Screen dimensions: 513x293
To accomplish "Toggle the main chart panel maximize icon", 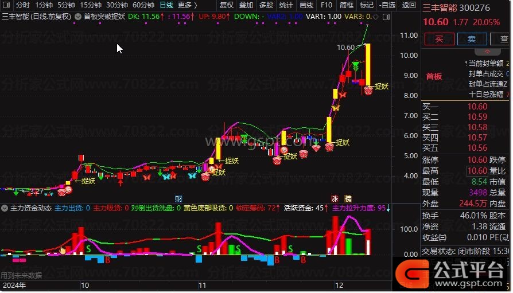I will pos(386,17).
